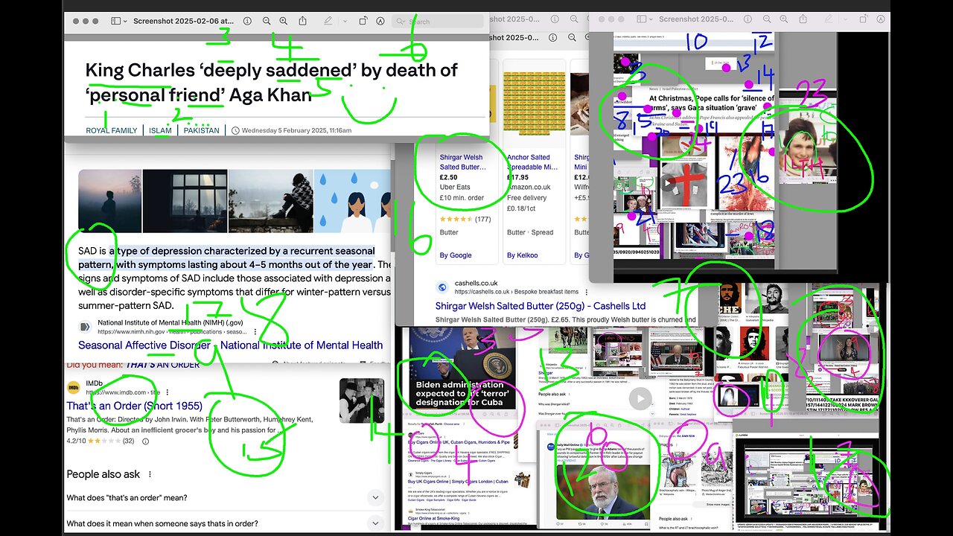Open highlight color dropdown in left Preview window
953x536 pixels.
tap(345, 22)
